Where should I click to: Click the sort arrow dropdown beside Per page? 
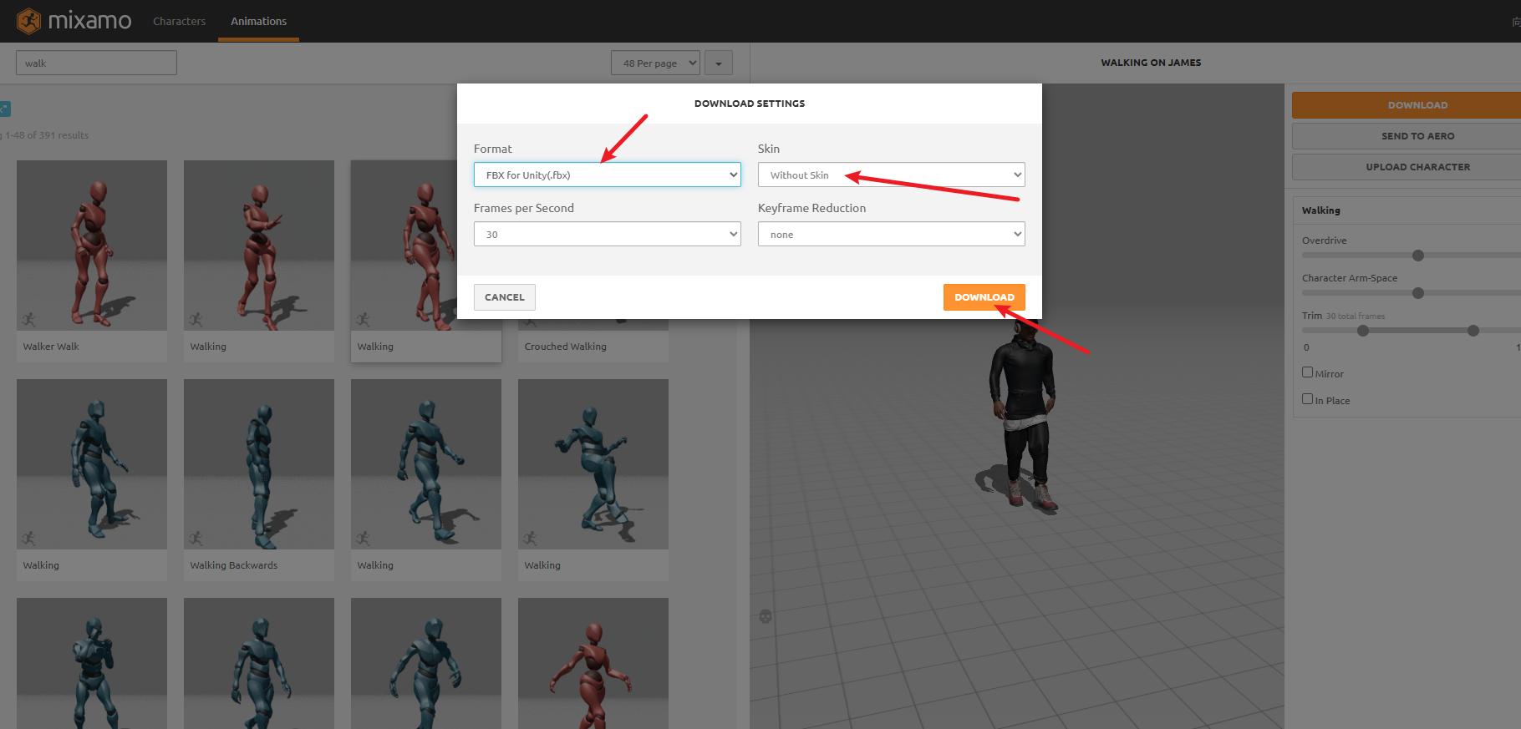pos(719,63)
